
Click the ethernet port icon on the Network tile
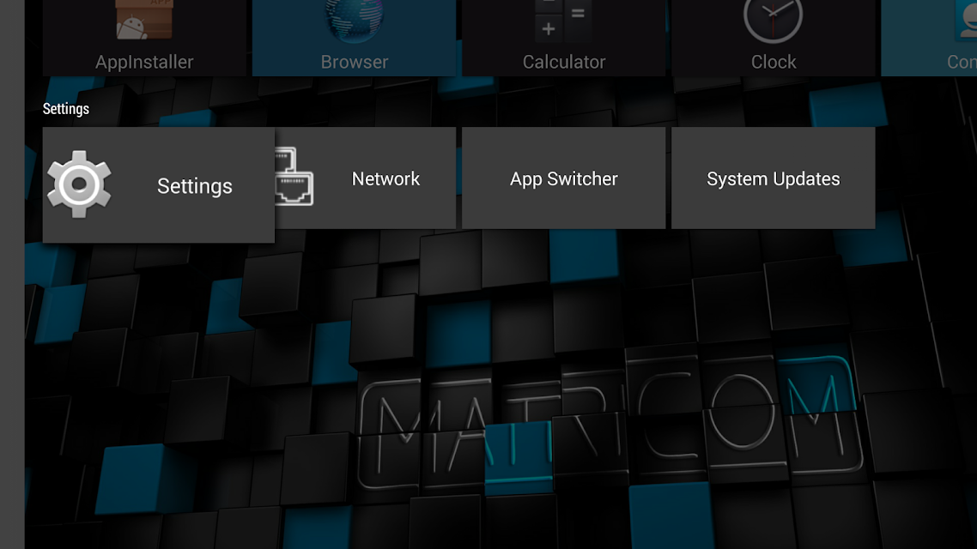(294, 176)
